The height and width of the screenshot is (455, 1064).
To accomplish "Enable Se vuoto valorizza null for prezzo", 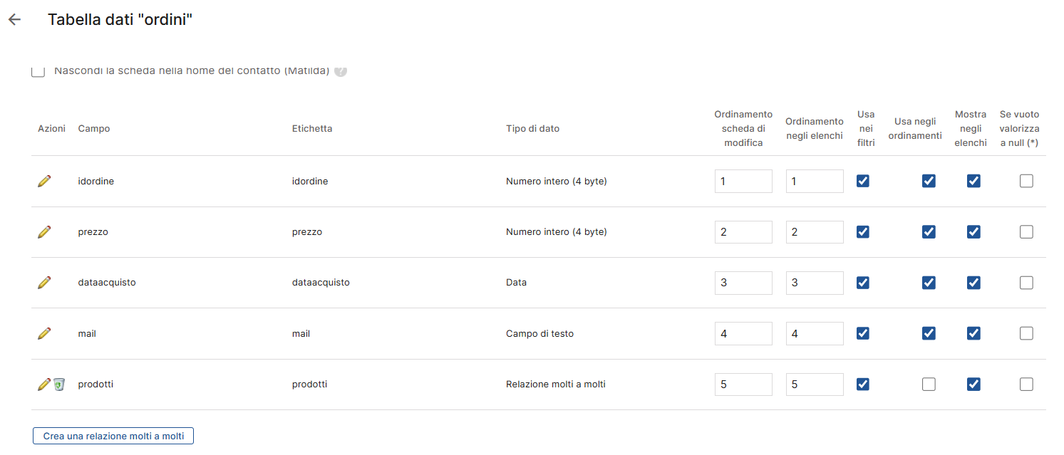I will pos(1026,232).
